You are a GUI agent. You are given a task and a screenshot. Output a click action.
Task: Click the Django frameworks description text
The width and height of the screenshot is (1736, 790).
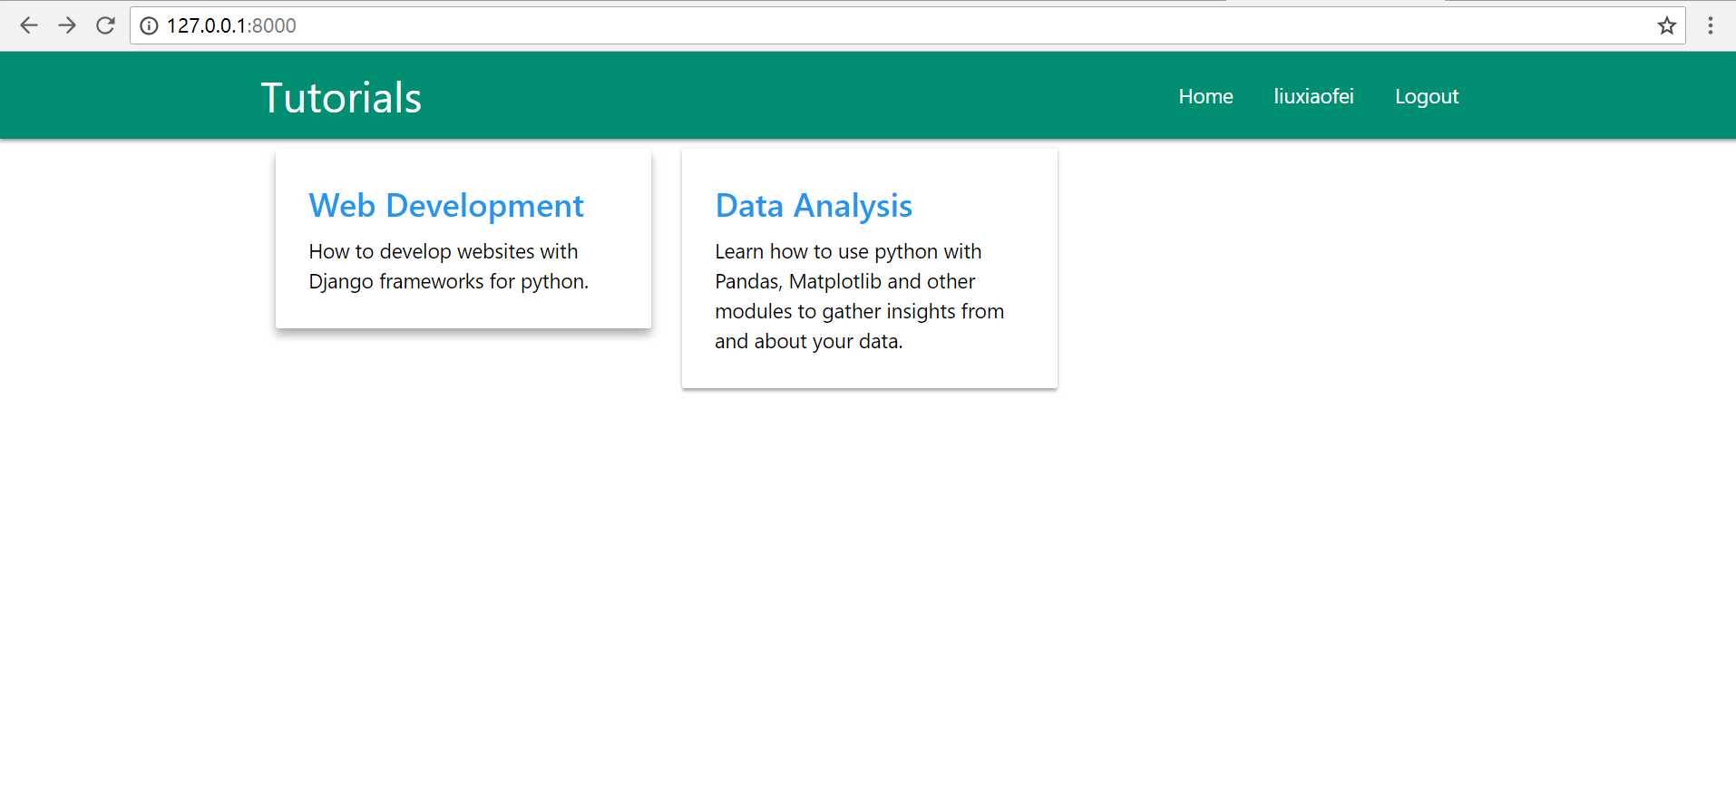[x=448, y=267]
